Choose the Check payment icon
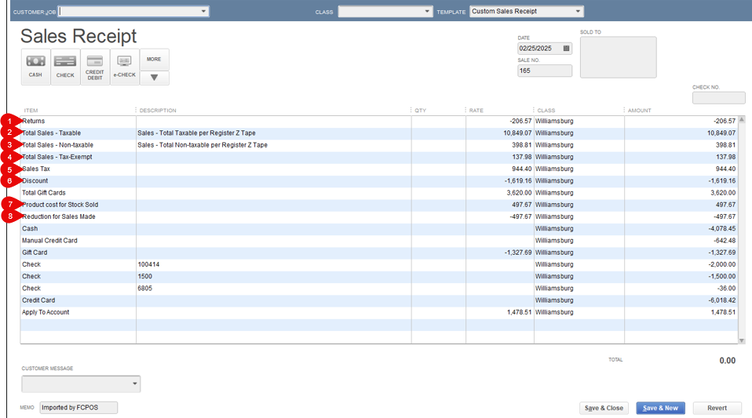The image size is (752, 418). coord(65,66)
